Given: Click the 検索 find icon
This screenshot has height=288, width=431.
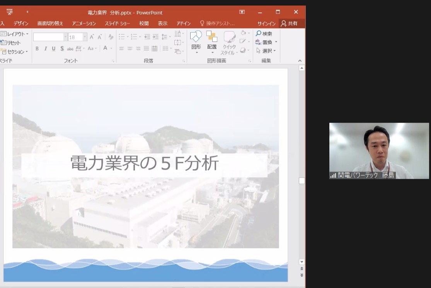Looking at the screenshot, I should [259, 34].
